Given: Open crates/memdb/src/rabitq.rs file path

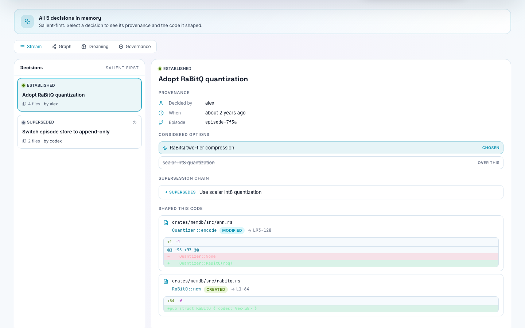Looking at the screenshot, I should click(206, 281).
